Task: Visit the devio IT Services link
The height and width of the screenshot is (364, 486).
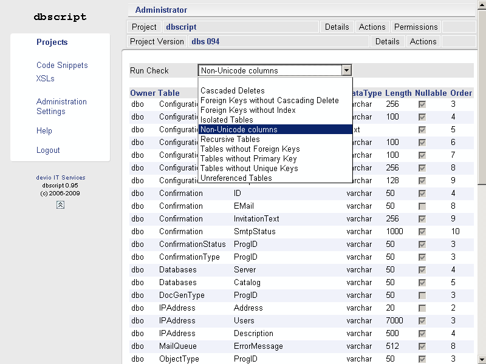Action: pos(61,177)
